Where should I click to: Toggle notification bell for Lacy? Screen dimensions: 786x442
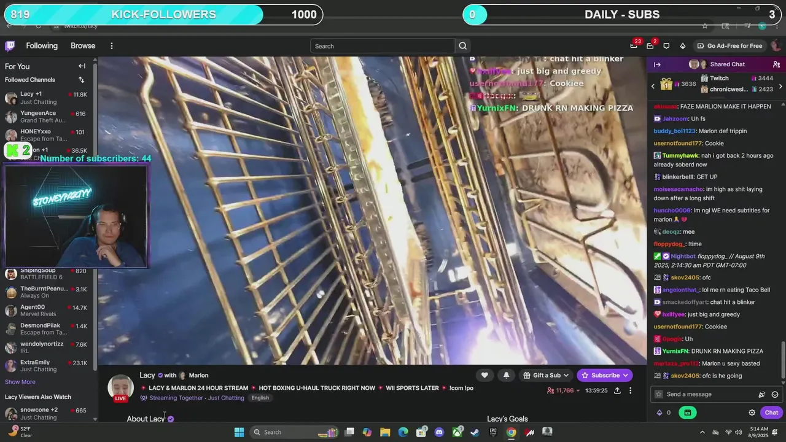click(x=506, y=375)
